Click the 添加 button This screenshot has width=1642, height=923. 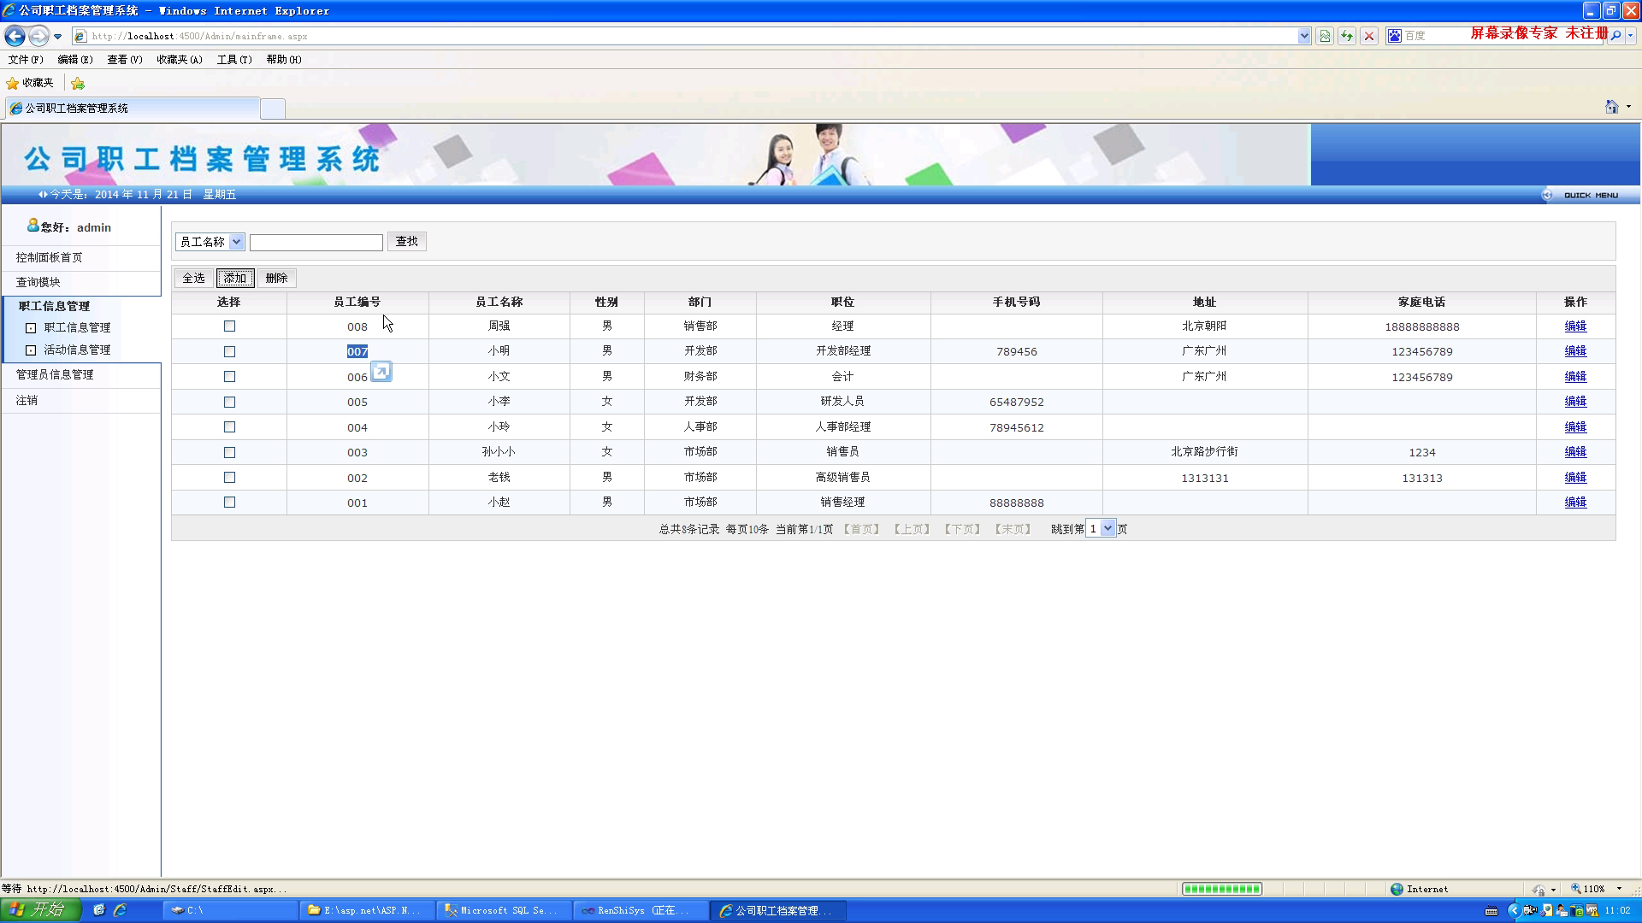[x=235, y=278]
